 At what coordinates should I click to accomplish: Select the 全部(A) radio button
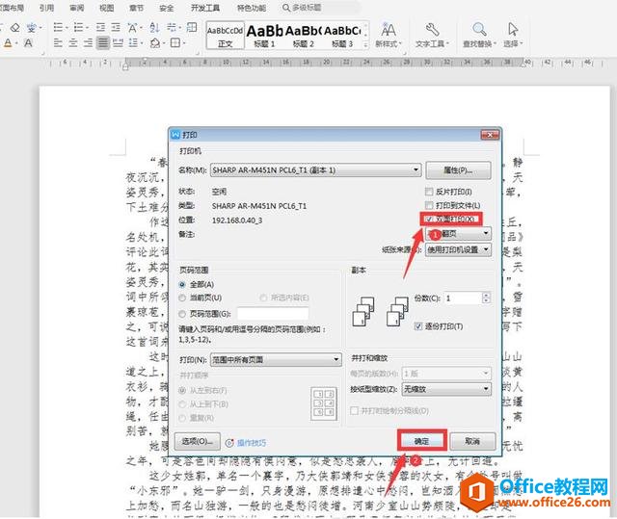click(x=182, y=284)
